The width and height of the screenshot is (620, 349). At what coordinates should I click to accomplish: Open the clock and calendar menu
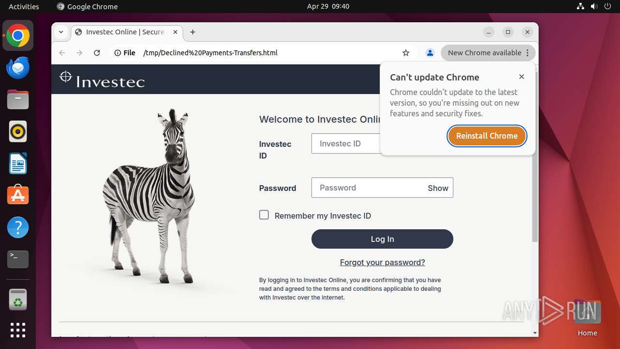[328, 6]
